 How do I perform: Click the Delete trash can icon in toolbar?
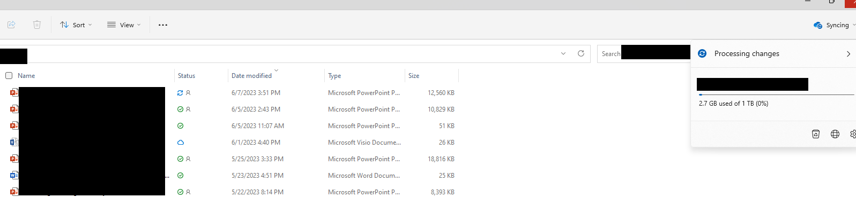coord(37,25)
